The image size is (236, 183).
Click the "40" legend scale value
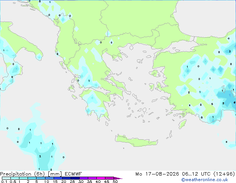(98, 182)
